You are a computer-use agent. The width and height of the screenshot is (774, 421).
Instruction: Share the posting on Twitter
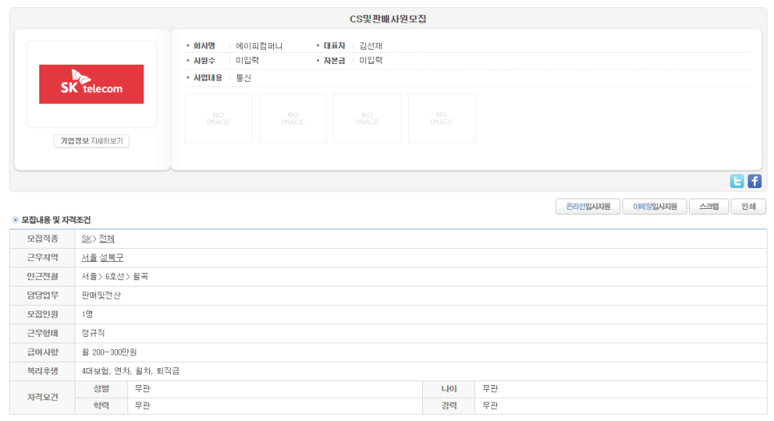coord(737,182)
